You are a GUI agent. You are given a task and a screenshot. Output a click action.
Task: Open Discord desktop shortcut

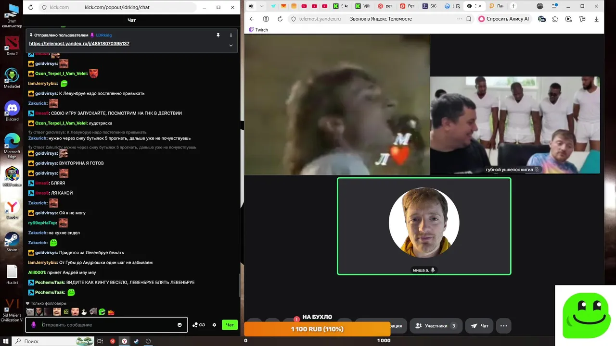pos(12,111)
